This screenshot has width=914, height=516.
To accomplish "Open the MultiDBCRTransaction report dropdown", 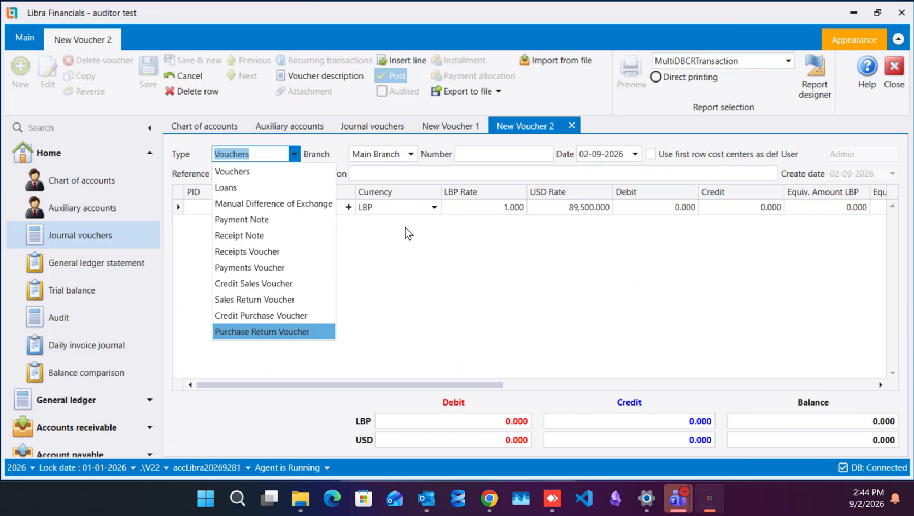I will point(788,61).
